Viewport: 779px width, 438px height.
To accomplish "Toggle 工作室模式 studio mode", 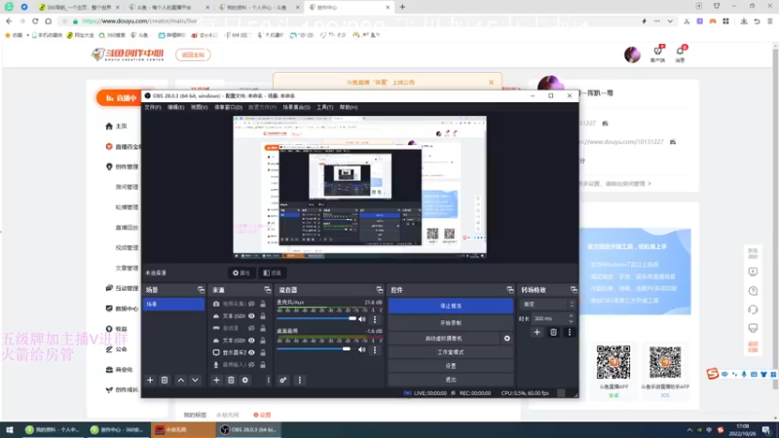I will pos(451,352).
